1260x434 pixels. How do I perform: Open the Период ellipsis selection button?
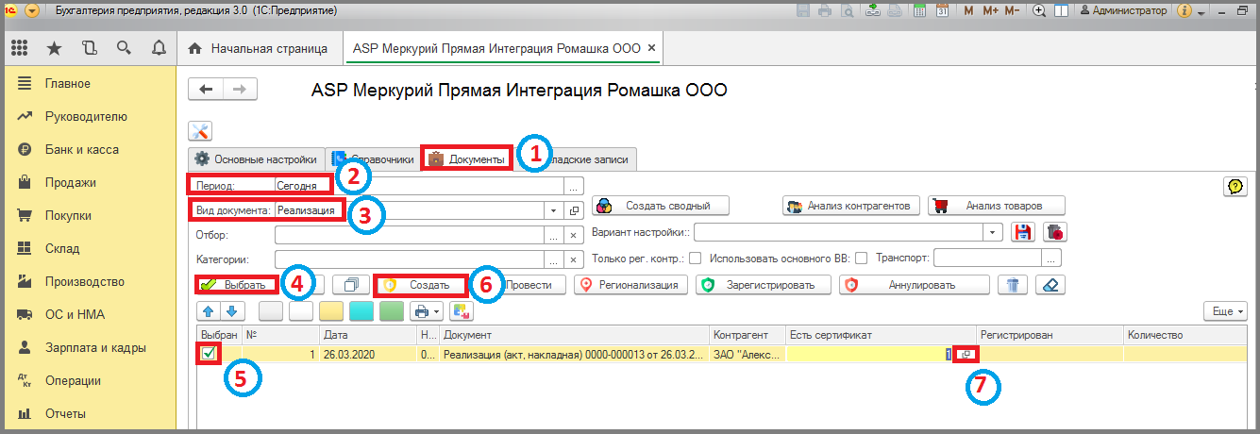point(573,186)
